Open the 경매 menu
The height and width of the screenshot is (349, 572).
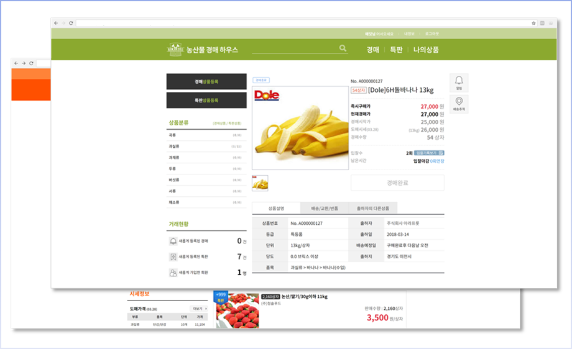(373, 50)
